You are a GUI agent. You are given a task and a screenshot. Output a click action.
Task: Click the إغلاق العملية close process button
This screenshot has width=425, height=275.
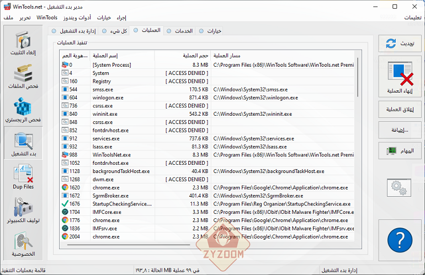tap(400, 109)
